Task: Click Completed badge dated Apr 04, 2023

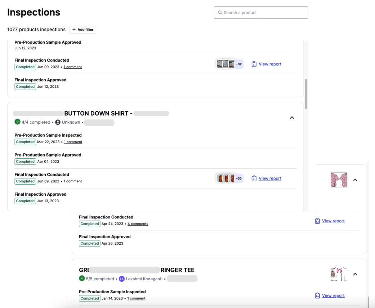Action: pyautogui.click(x=25, y=162)
